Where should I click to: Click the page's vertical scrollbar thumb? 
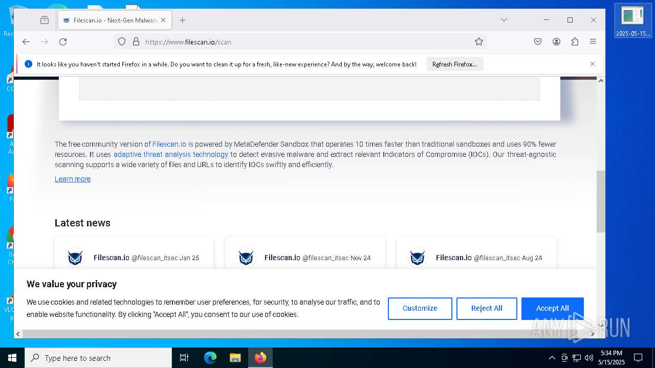coord(601,201)
